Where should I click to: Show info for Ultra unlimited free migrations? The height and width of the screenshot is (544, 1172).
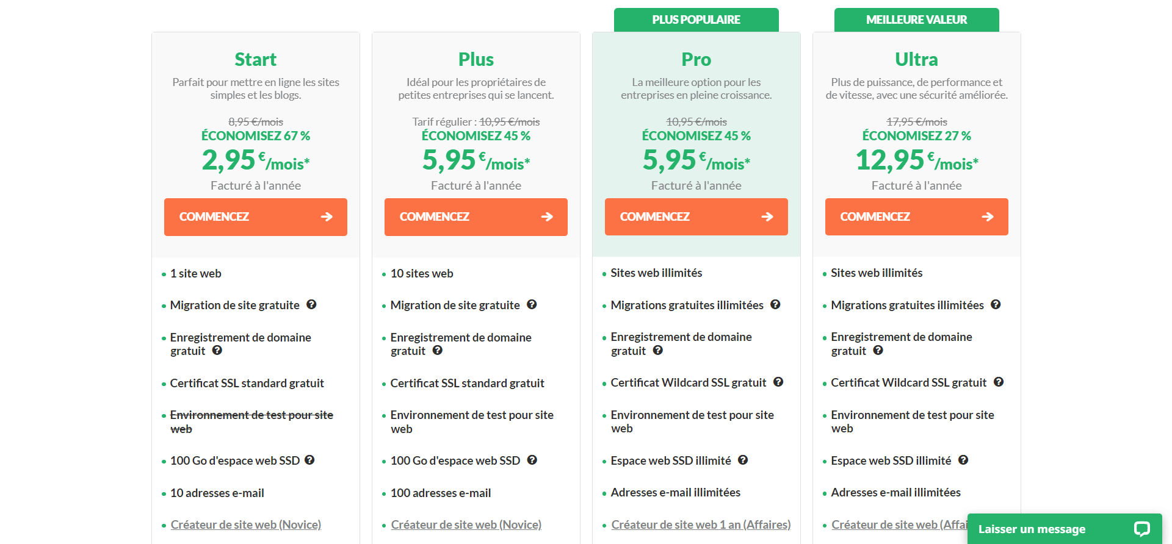[x=996, y=304]
